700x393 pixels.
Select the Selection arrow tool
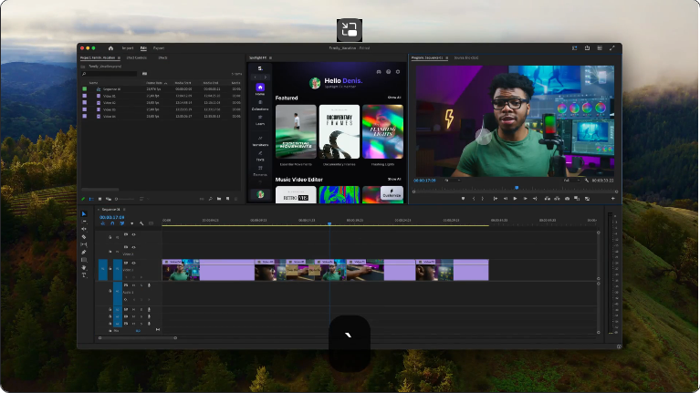tap(84, 214)
